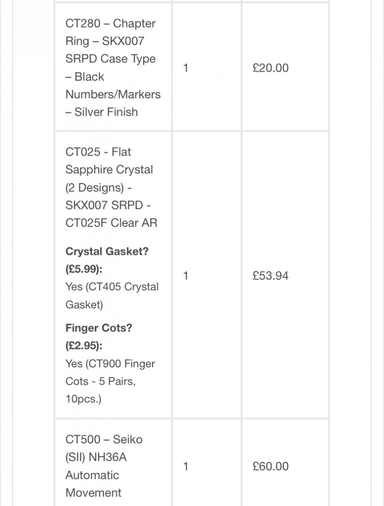
Task: Click the £53.94 sapphire crystal price
Action: tap(271, 275)
